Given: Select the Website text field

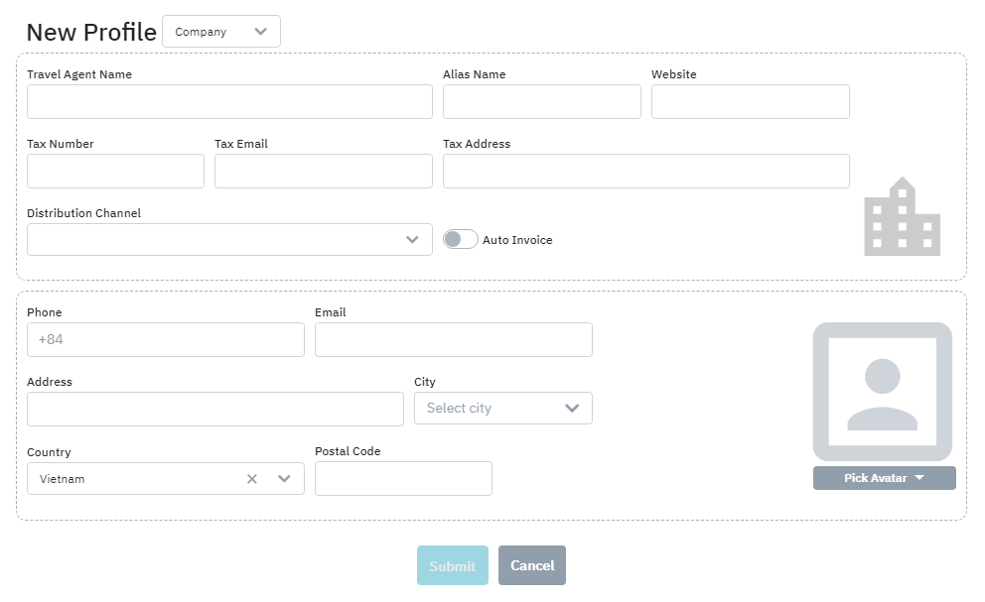Looking at the screenshot, I should (750, 102).
